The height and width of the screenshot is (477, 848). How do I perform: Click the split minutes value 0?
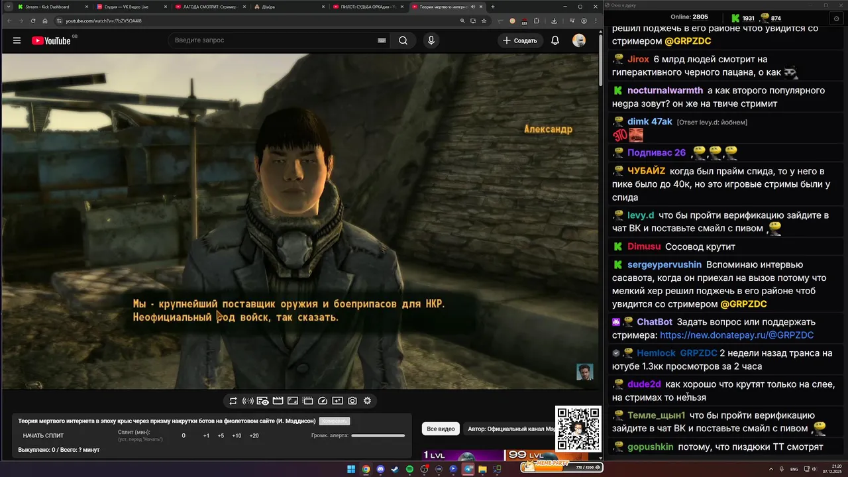(x=184, y=436)
